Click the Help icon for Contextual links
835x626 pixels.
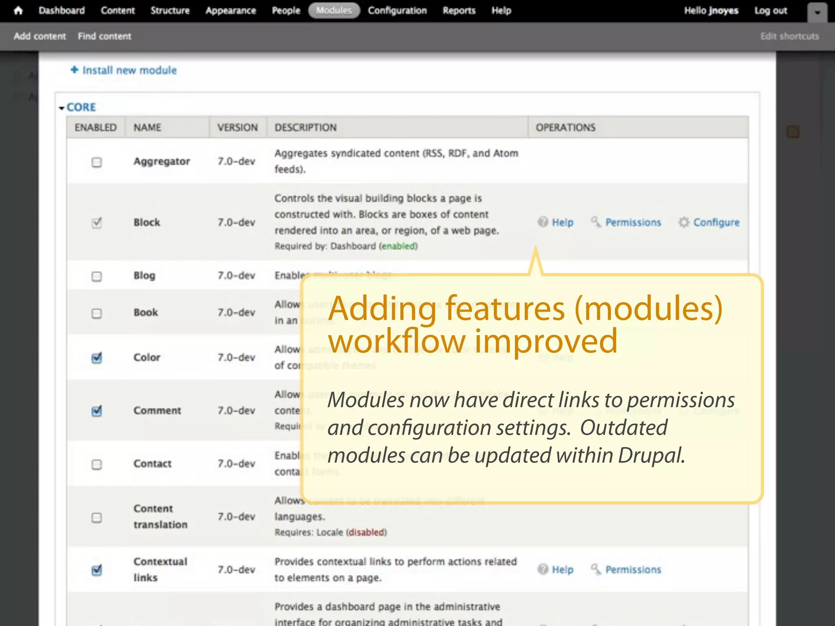(x=543, y=569)
